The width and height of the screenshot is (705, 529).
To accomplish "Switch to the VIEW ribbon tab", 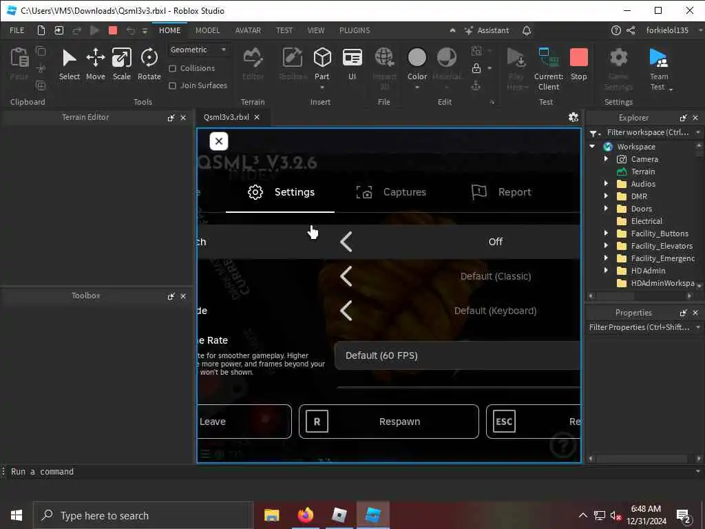I will click(x=315, y=30).
